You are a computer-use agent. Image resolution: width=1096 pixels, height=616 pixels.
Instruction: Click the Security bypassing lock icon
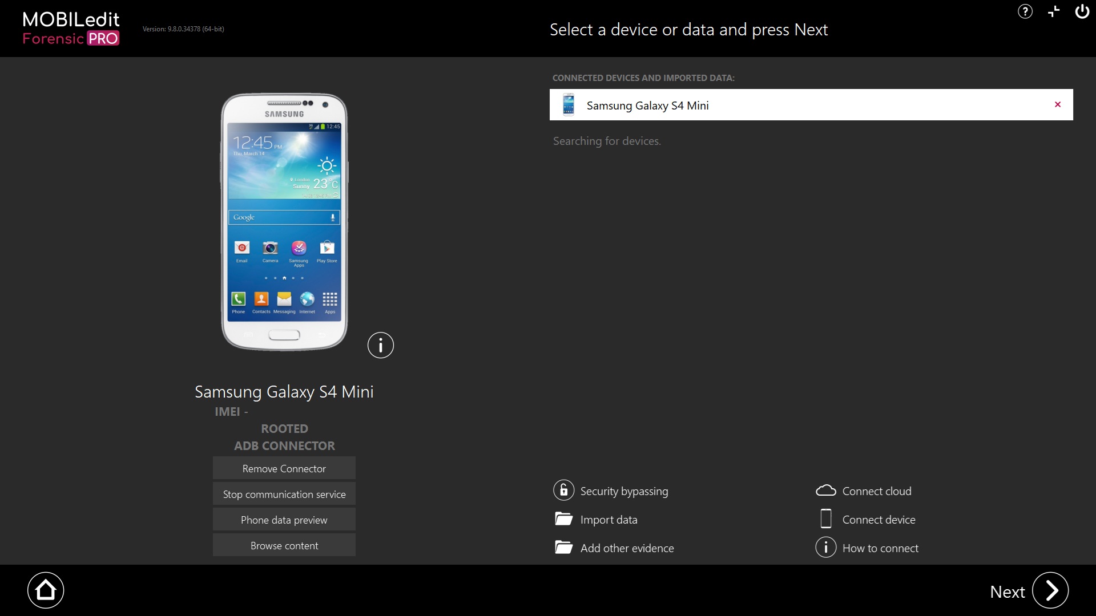coord(563,490)
